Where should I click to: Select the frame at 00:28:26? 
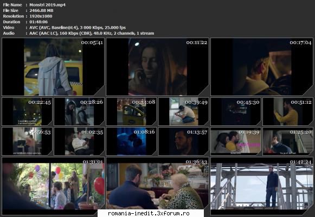click(79, 112)
